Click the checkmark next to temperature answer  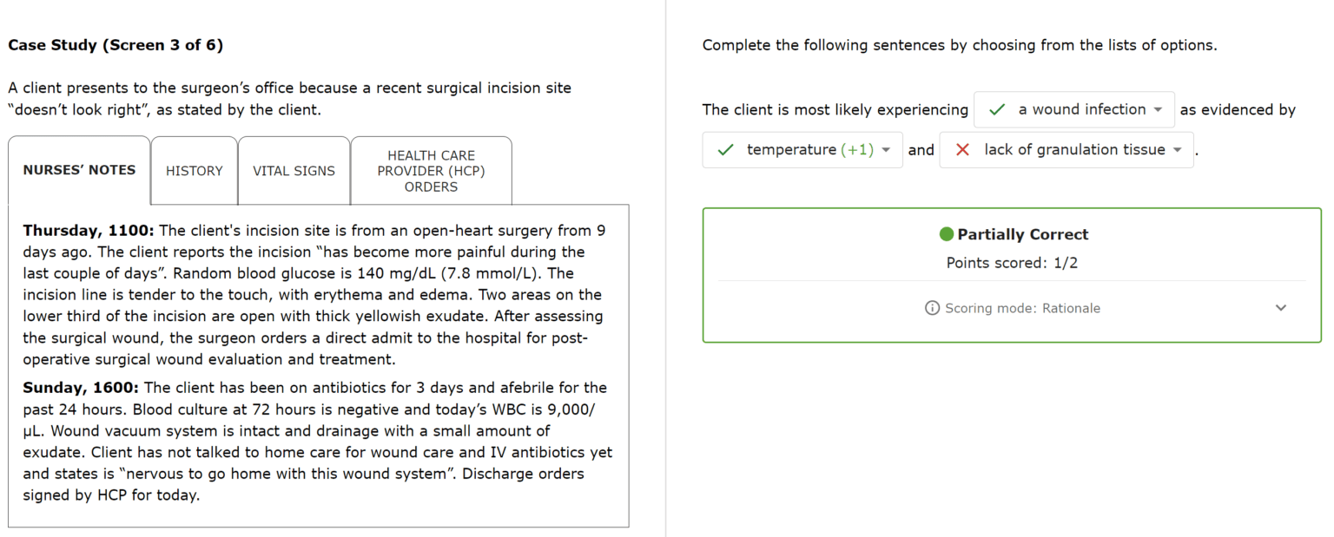click(725, 149)
